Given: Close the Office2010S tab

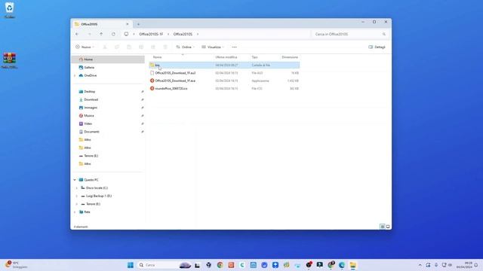Looking at the screenshot, I should (128, 24).
